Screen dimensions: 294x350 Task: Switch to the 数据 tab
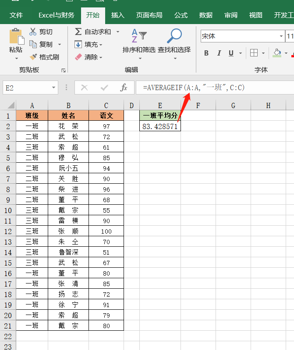click(x=205, y=15)
